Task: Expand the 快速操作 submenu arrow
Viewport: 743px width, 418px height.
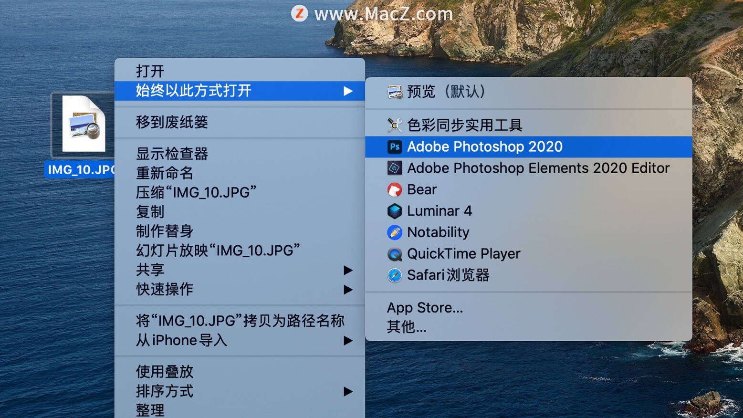Action: (x=348, y=290)
